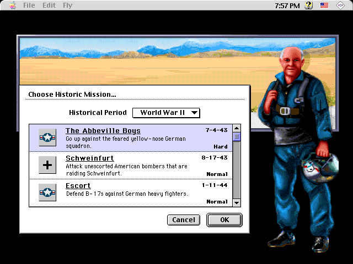This screenshot has height=264, width=353.
Task: Open the Apple menu
Action: (x=13, y=5)
